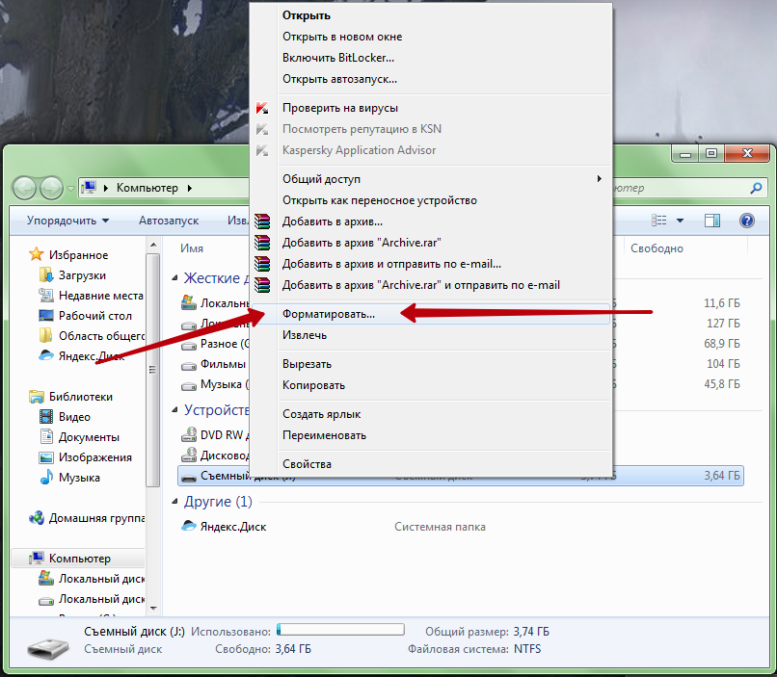Open the view options dropdown arrow
Image resolution: width=777 pixels, height=677 pixels.
pyautogui.click(x=680, y=221)
